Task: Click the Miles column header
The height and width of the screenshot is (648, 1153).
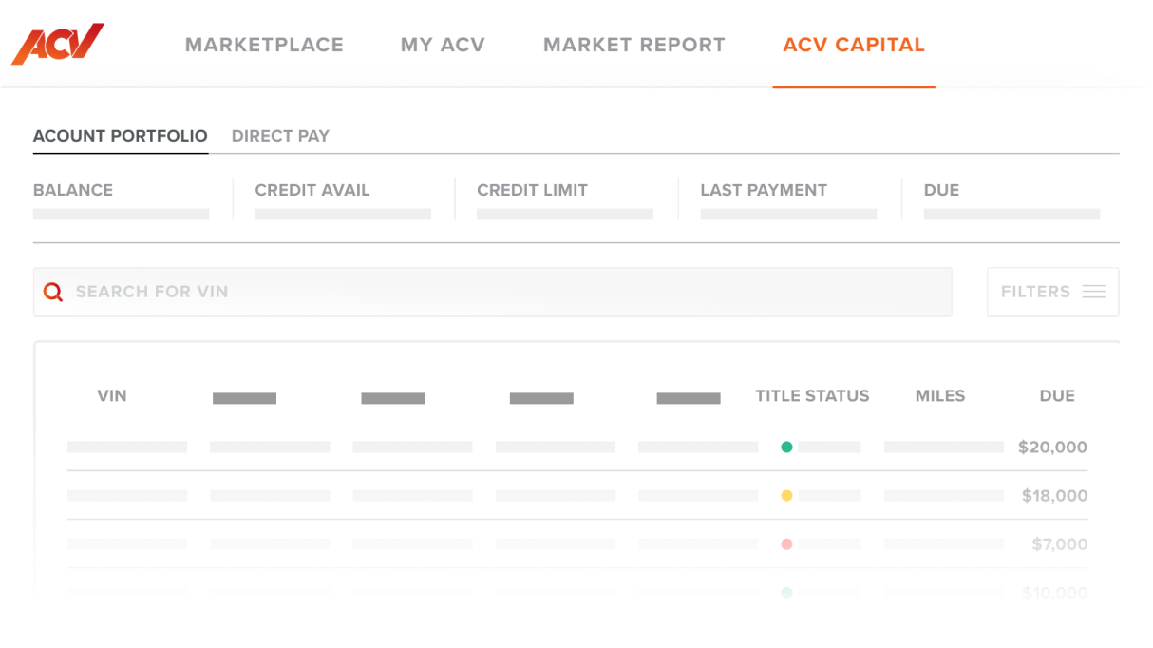Action: pyautogui.click(x=940, y=396)
